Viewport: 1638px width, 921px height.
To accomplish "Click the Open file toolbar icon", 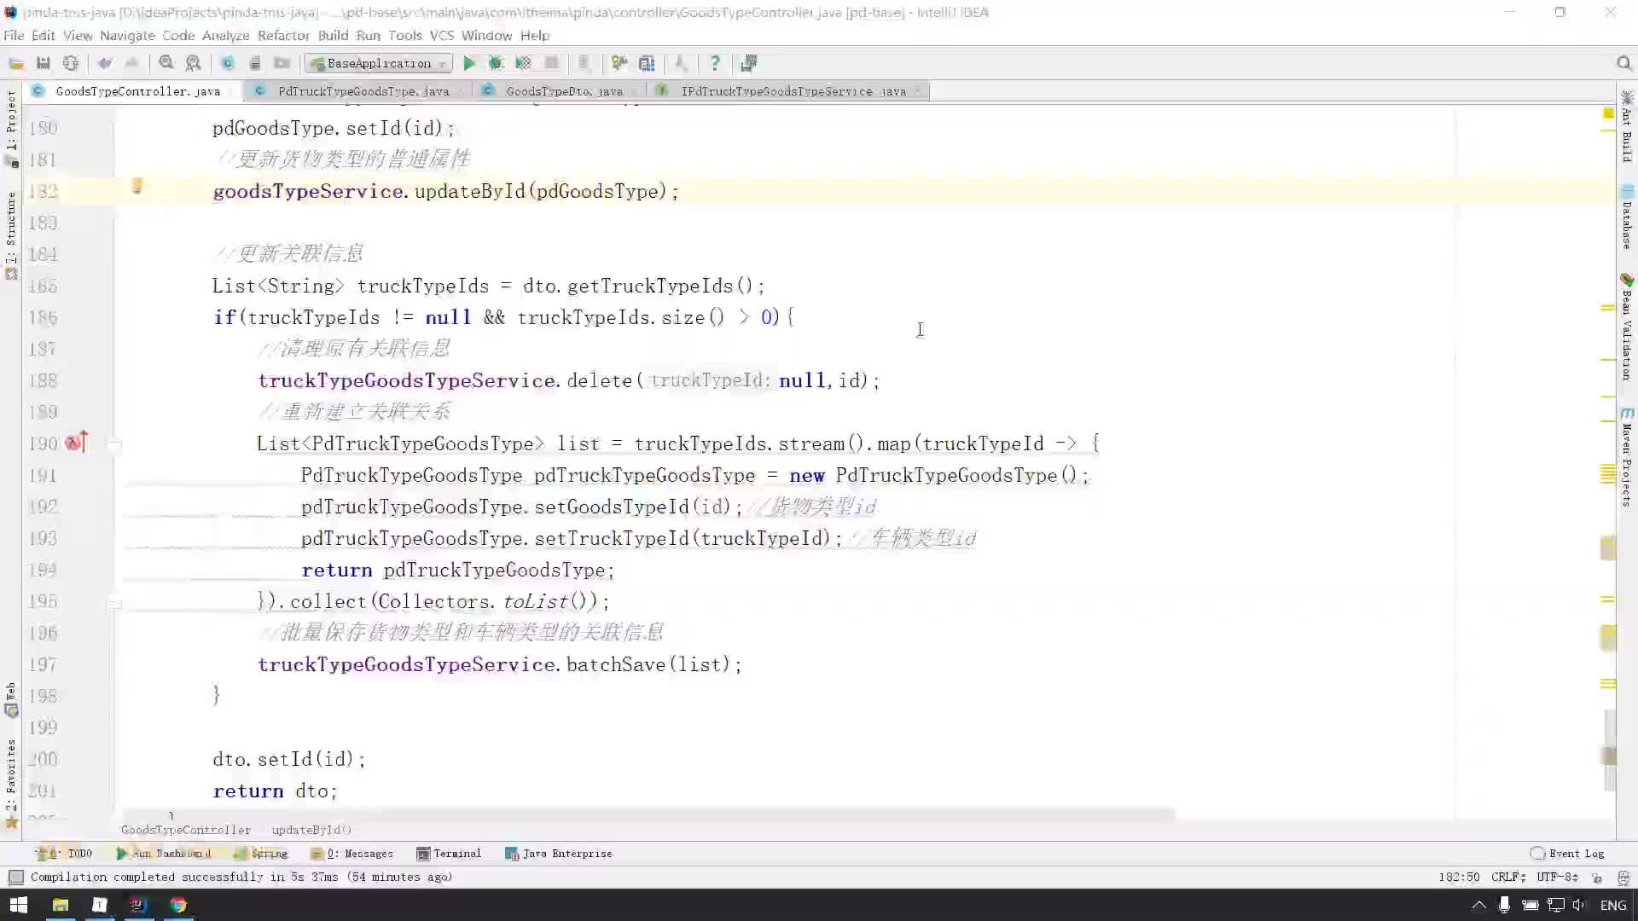I will pos(15,63).
